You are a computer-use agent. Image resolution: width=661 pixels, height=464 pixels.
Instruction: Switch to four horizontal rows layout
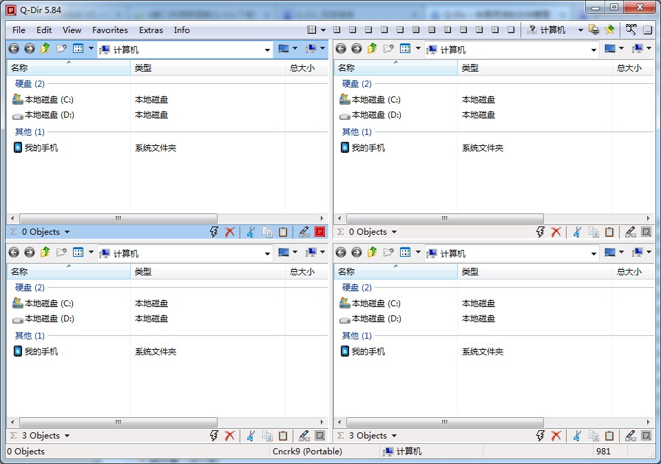tap(432, 30)
